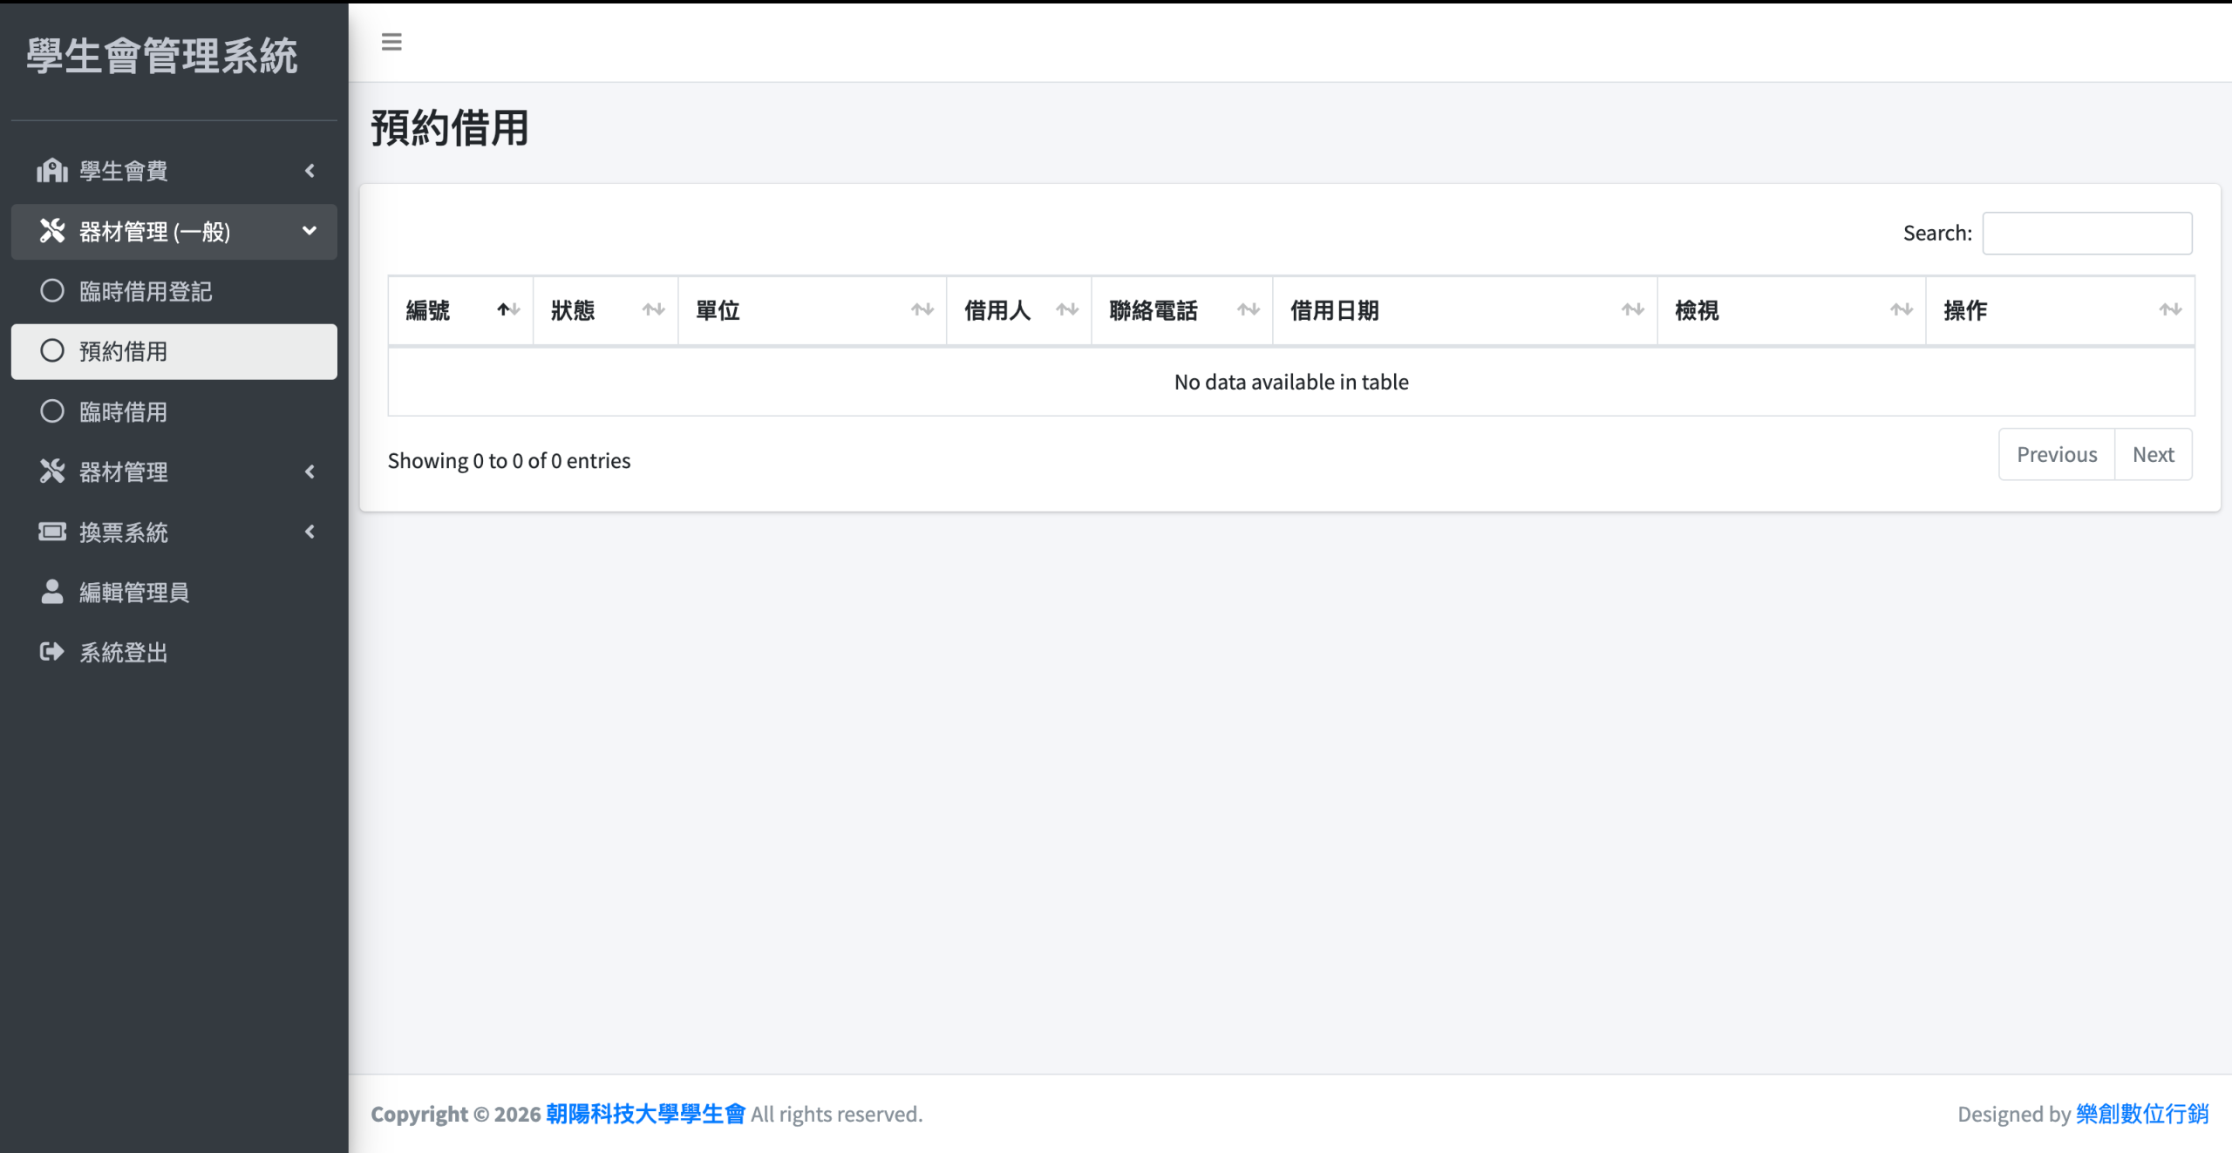Click the 系統登出 logout icon

pos(52,652)
